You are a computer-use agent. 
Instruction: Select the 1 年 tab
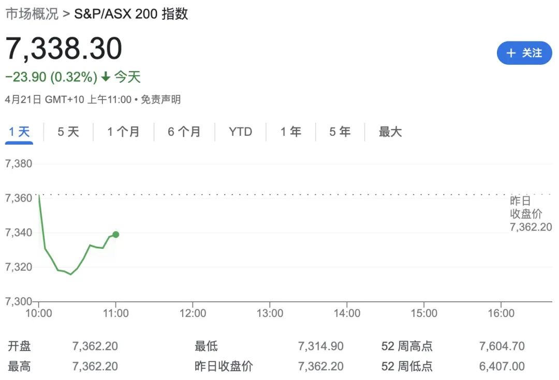(291, 132)
